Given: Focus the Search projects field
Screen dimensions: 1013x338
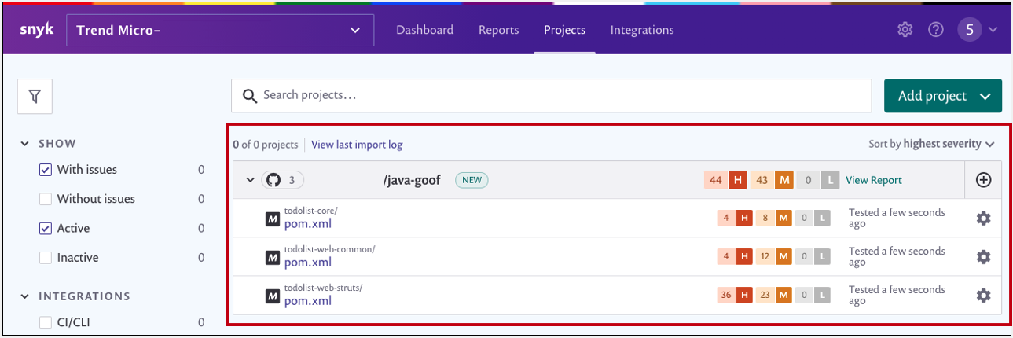Looking at the screenshot, I should point(551,96).
